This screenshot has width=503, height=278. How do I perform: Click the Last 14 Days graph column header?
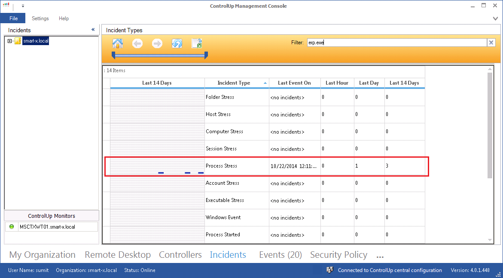point(157,83)
